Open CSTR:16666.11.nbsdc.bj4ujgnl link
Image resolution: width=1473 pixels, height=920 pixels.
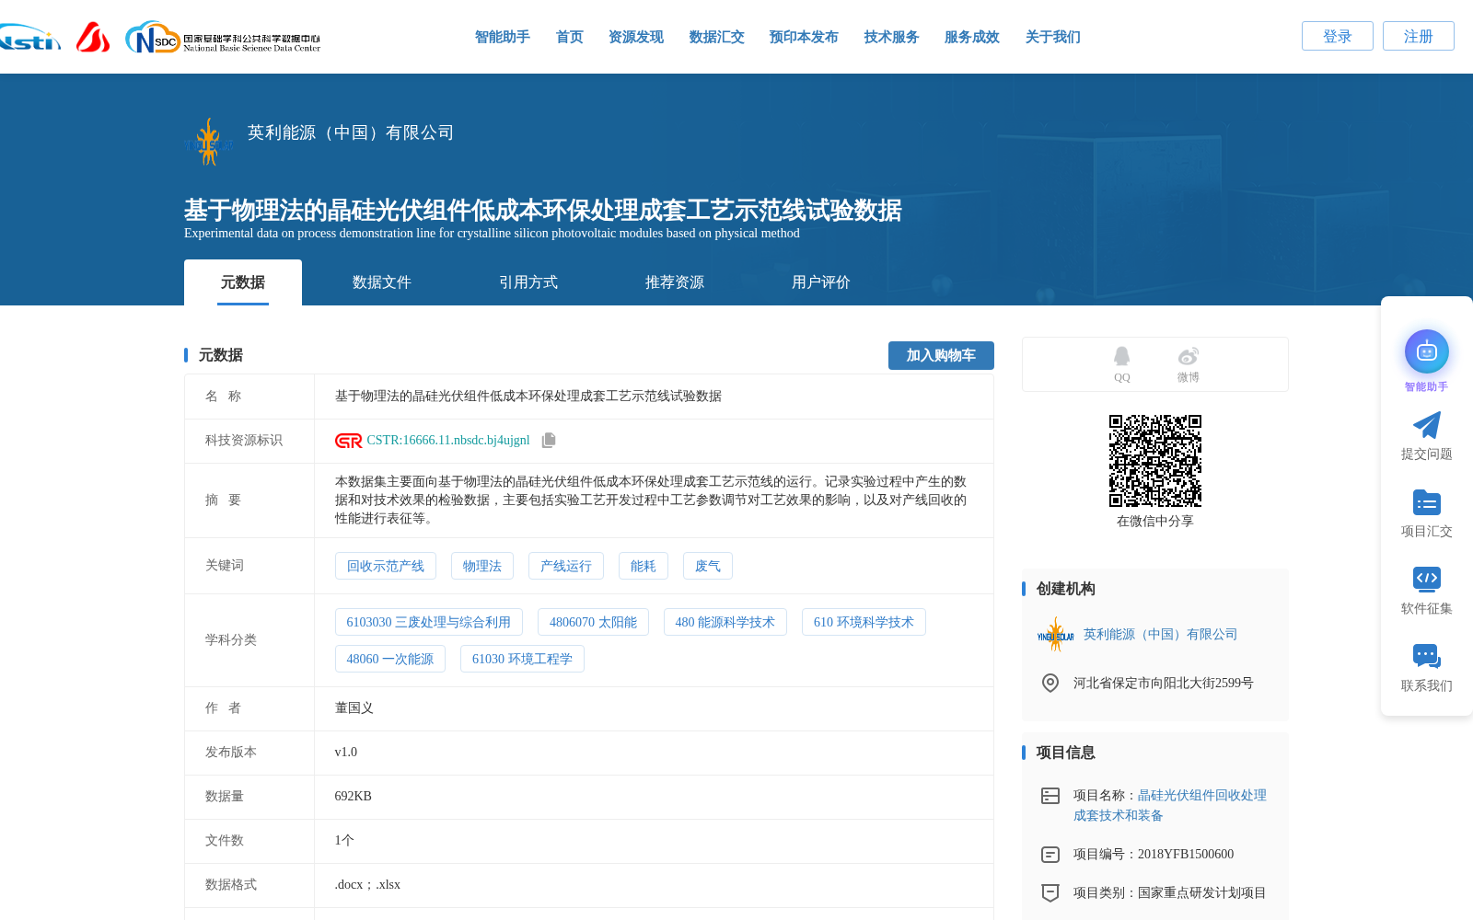(x=448, y=441)
